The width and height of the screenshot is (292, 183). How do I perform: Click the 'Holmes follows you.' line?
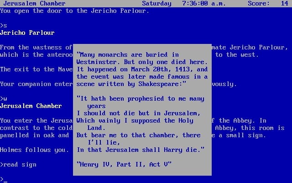35,150
